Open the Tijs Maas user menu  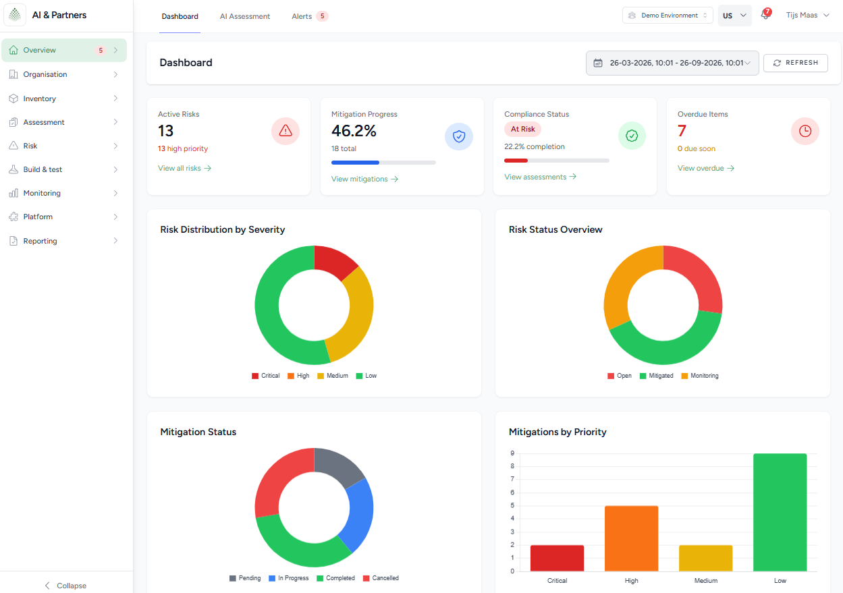point(807,16)
